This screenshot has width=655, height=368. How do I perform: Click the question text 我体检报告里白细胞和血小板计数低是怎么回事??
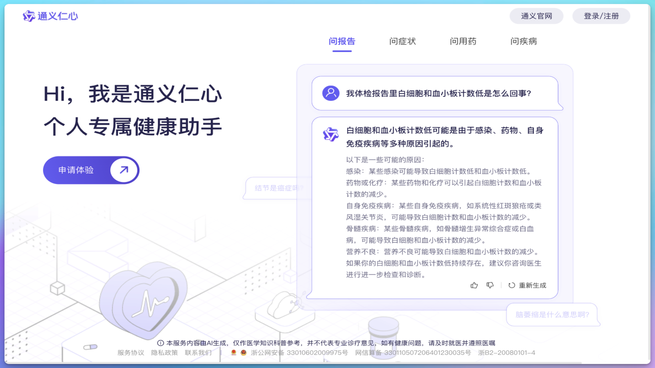[x=439, y=93]
